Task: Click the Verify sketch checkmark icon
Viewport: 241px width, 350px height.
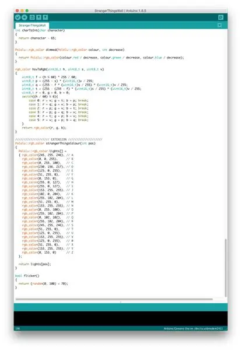Action: pyautogui.click(x=18, y=17)
